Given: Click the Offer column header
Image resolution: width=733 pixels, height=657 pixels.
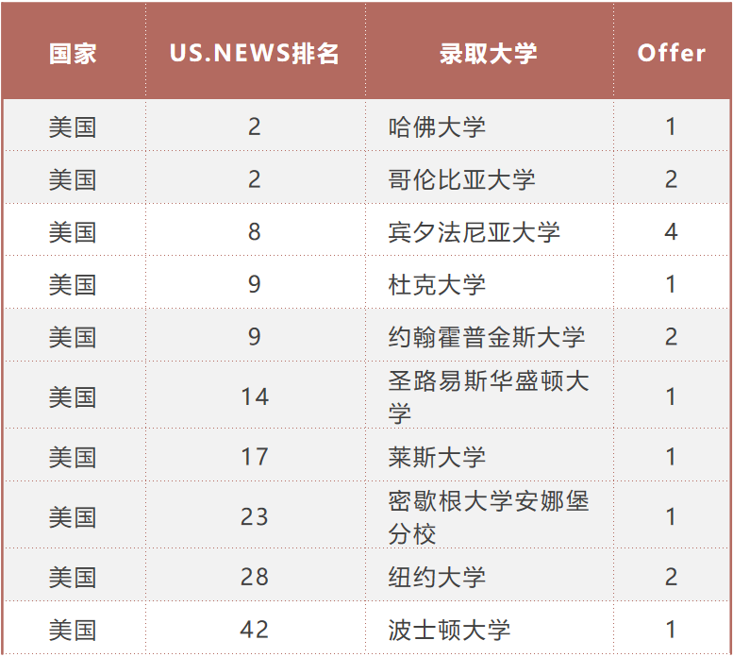Looking at the screenshot, I should (671, 53).
